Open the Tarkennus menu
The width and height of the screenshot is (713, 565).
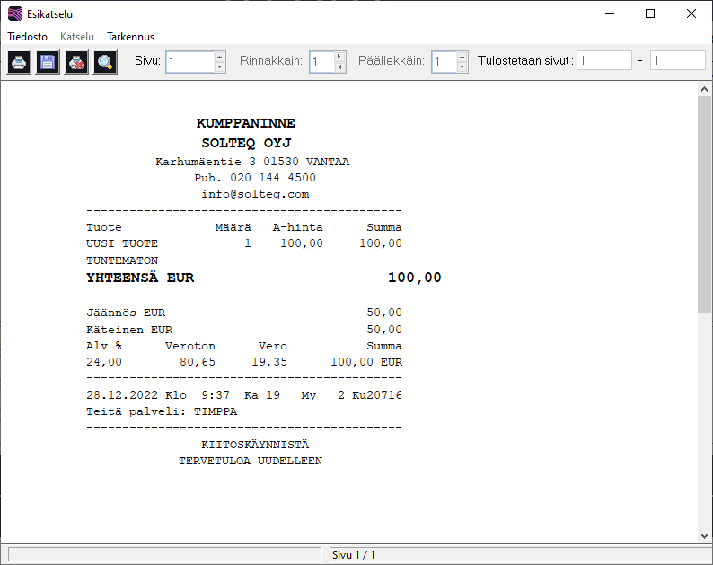pos(130,37)
